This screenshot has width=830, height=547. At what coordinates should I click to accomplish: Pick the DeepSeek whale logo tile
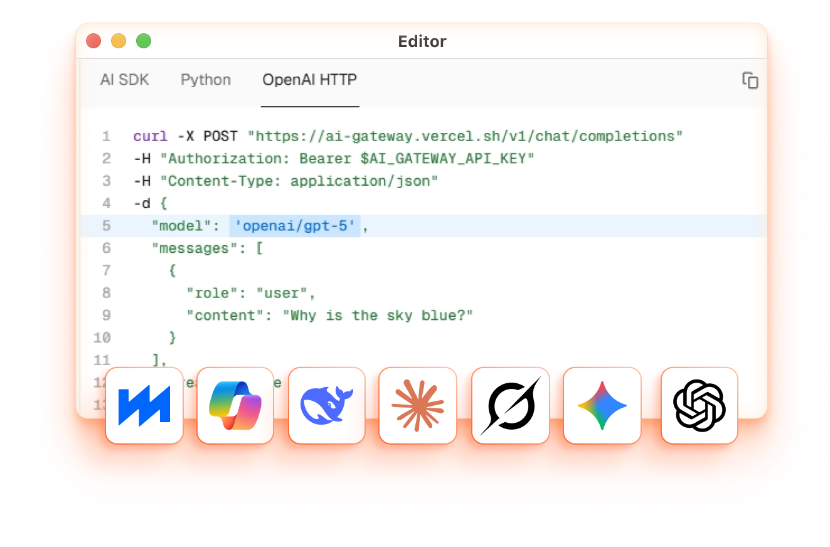(327, 406)
